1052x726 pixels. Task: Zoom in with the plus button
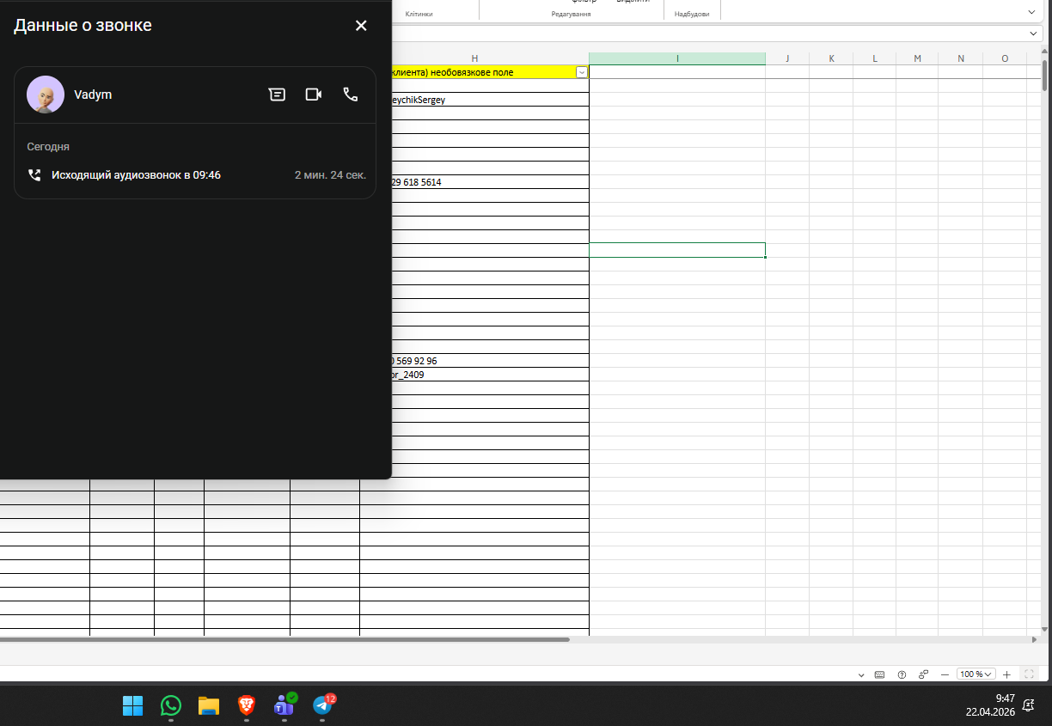1007,674
